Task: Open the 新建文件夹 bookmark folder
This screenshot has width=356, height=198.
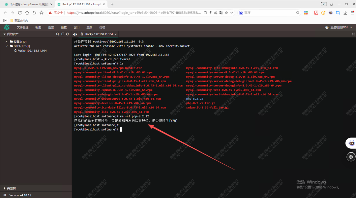Action: point(19,20)
